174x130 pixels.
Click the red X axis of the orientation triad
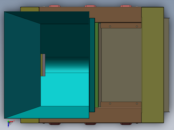pyautogui.click(x=11, y=122)
